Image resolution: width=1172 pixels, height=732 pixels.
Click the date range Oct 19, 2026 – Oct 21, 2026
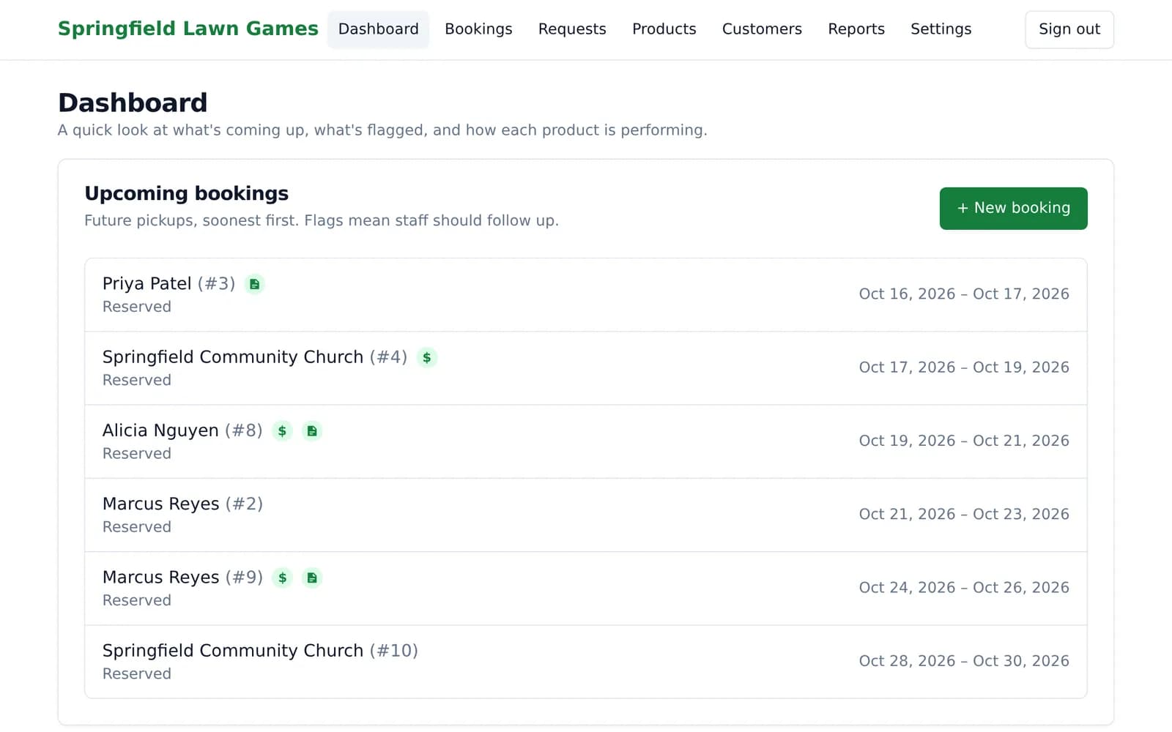coord(964,441)
